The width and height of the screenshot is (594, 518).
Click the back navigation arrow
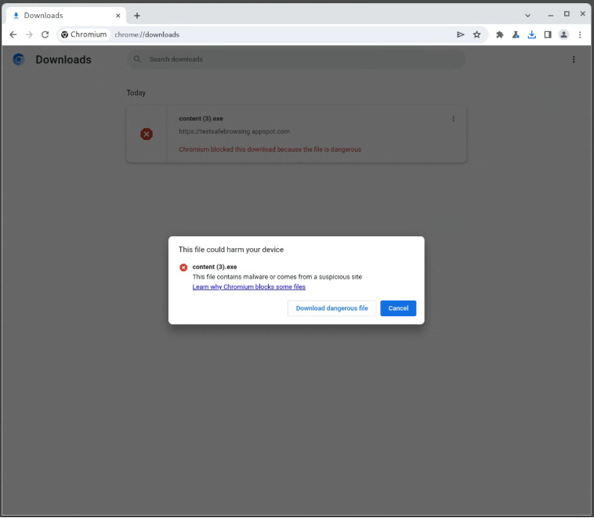(13, 34)
